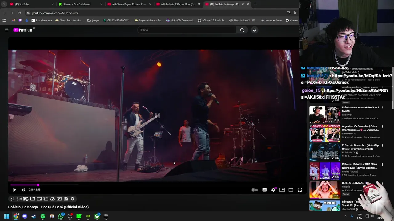The image size is (394, 221).
Task: Open the apps grid in bookmarks bar
Action: (x=4, y=21)
